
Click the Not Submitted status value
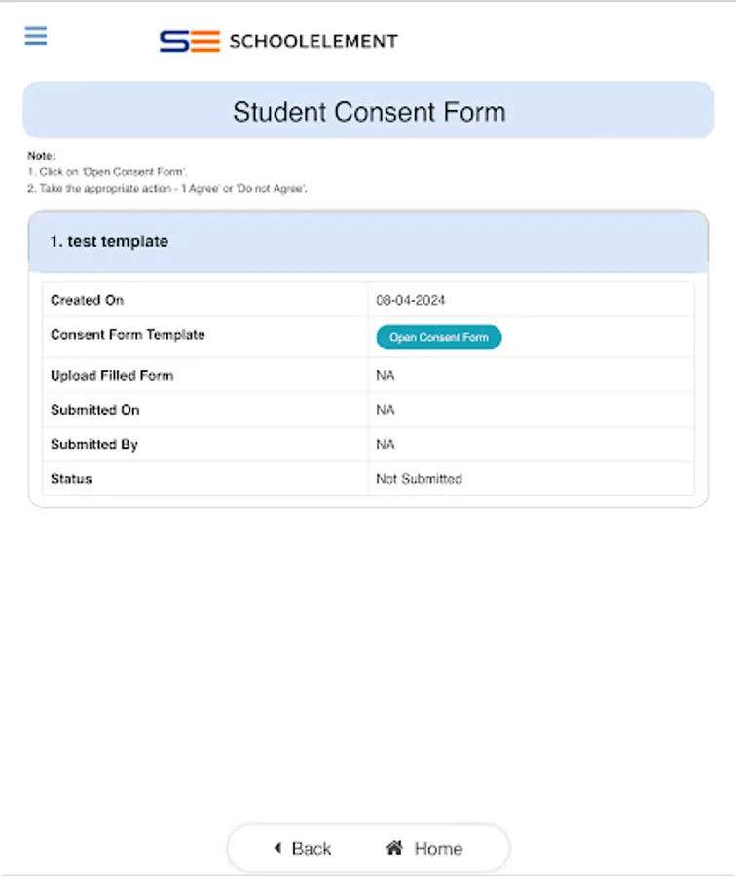419,479
